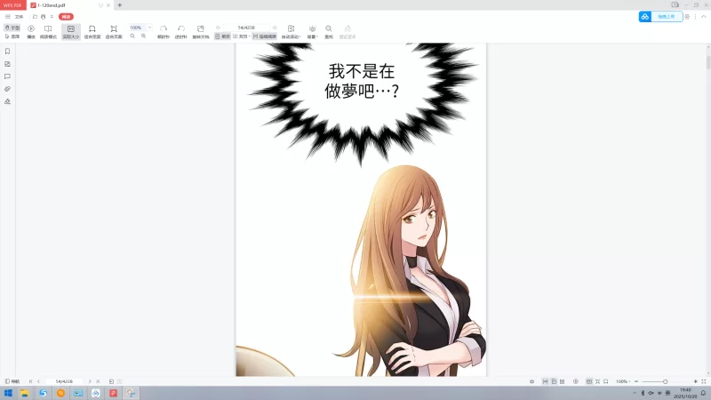Viewport: 711px width, 400px height.
Task: Go to the previous page from the toolbar
Action: (x=218, y=28)
